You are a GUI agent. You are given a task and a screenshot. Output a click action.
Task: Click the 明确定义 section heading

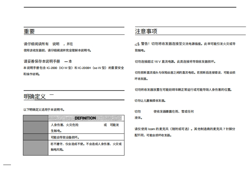coord(35,97)
